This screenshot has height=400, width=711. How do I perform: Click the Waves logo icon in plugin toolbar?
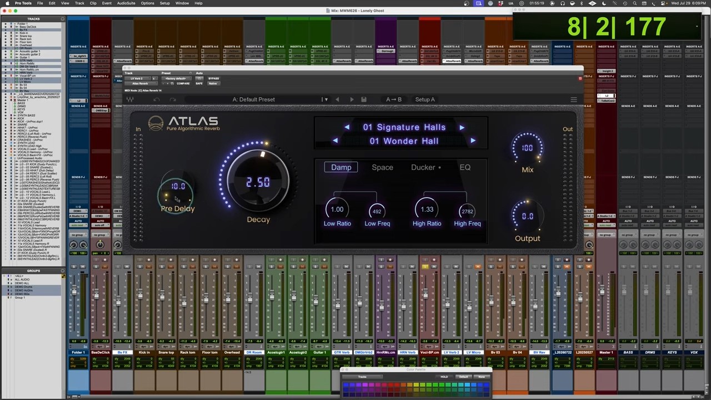click(130, 99)
